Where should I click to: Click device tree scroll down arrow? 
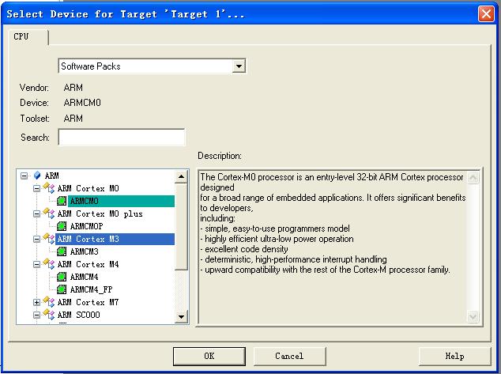(x=181, y=317)
